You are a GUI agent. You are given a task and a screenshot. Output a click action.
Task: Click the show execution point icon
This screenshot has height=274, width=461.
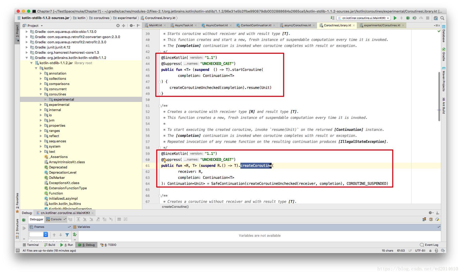click(70, 219)
